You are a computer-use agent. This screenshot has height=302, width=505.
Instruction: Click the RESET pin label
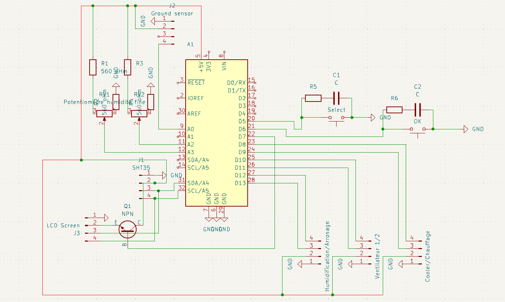[196, 83]
